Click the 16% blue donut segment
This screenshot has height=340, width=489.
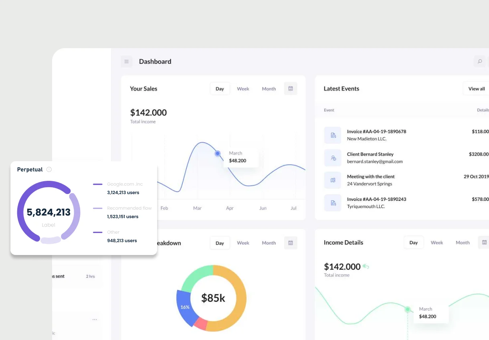tap(185, 307)
